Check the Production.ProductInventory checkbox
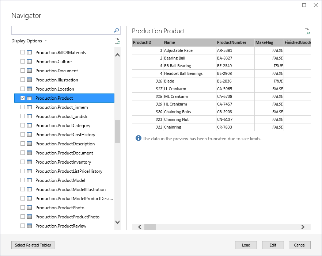Image resolution: width=322 pixels, height=256 pixels. coord(22,162)
